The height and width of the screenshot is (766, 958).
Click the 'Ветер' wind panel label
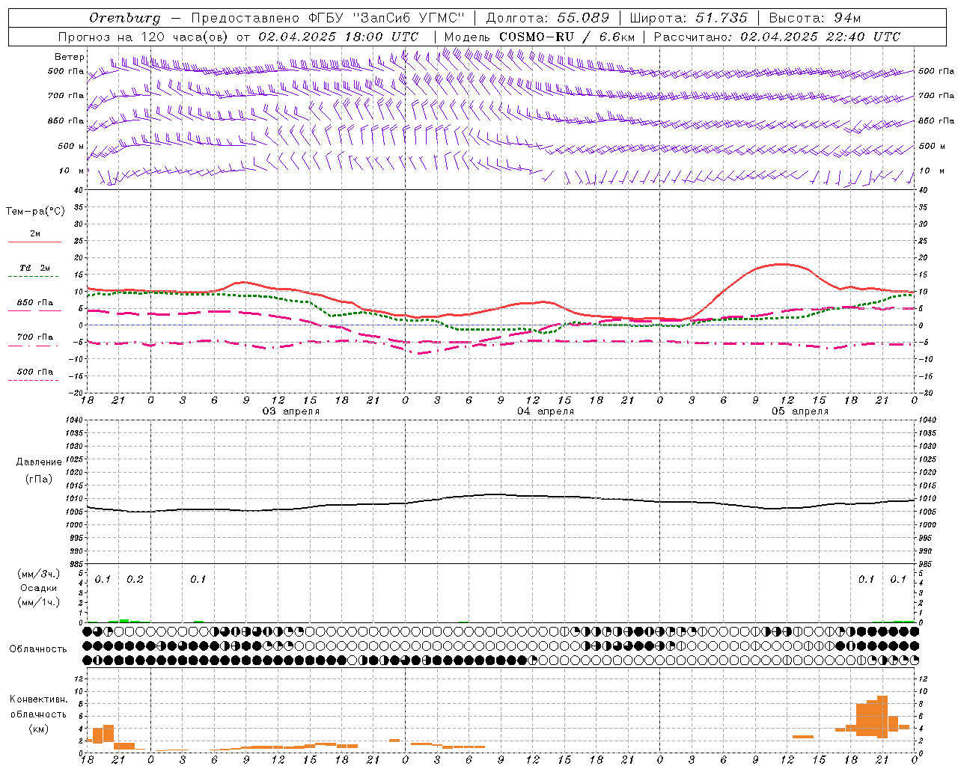coord(70,57)
